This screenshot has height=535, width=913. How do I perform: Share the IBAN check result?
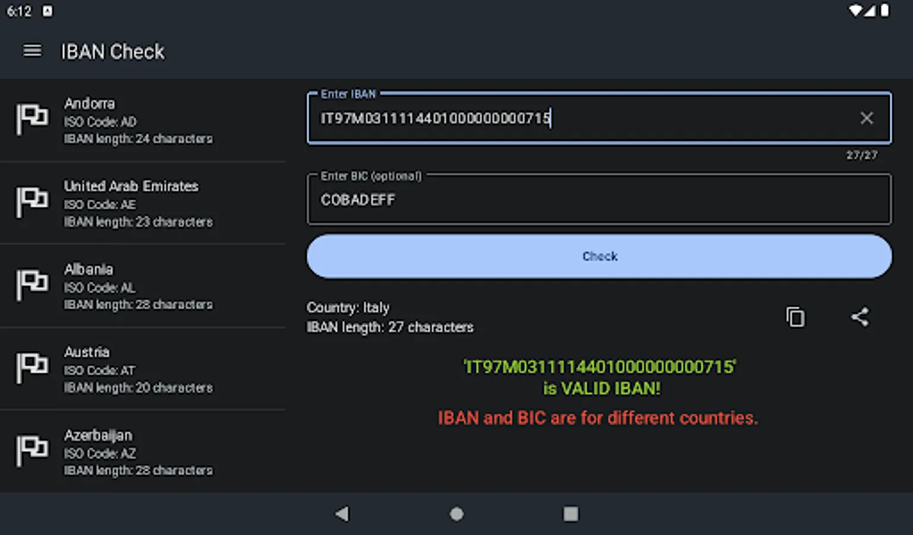pyautogui.click(x=860, y=317)
